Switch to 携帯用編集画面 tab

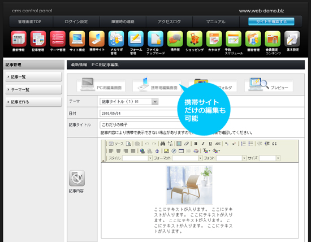(x=157, y=85)
